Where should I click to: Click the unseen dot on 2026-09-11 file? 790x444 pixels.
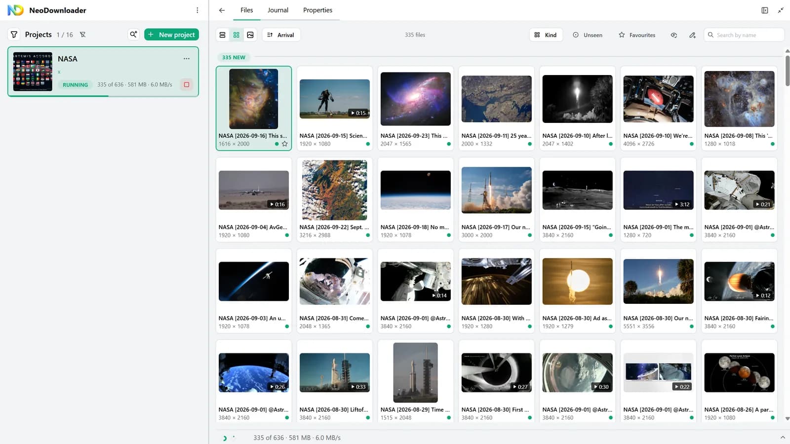click(530, 144)
